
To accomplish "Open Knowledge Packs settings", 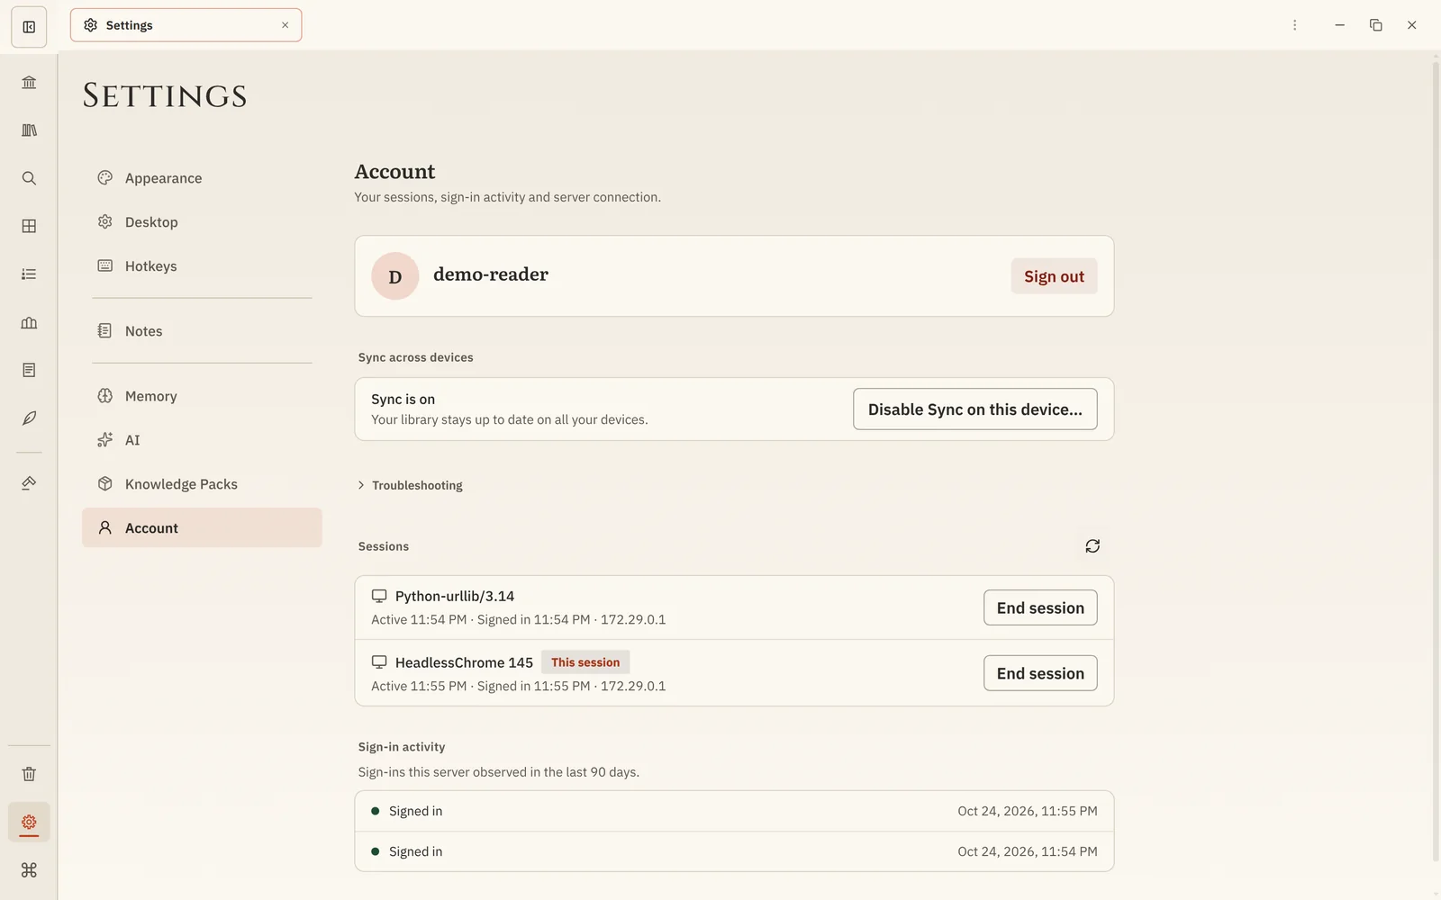I will (202, 484).
